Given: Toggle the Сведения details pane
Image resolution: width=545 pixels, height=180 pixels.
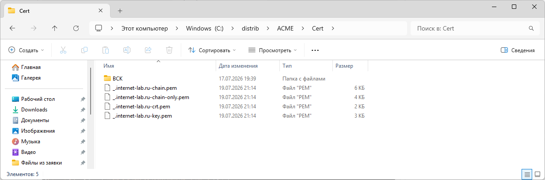Looking at the screenshot, I should 518,50.
